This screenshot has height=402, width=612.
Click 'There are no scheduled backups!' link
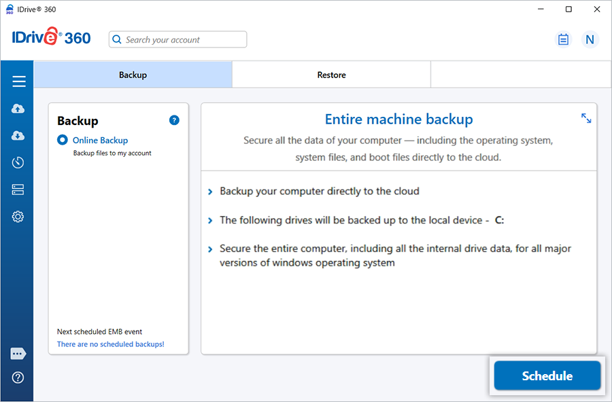(x=110, y=344)
